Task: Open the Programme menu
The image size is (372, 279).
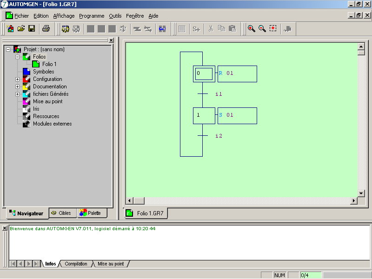Action: point(92,16)
